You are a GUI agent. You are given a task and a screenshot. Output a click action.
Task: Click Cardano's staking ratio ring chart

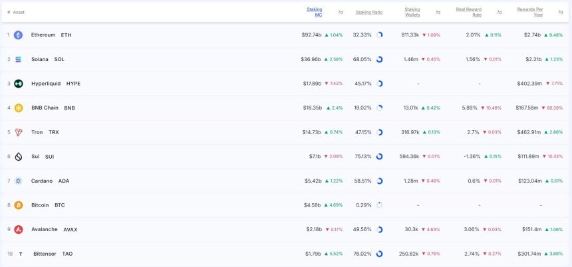(x=379, y=181)
